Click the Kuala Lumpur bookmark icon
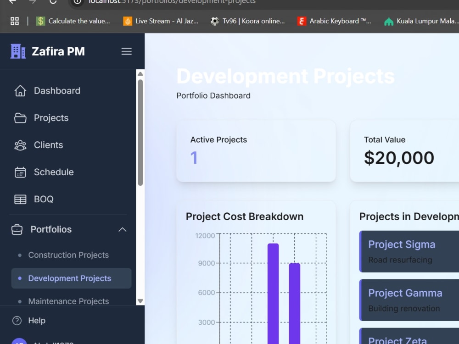The width and height of the screenshot is (459, 344). pyautogui.click(x=389, y=22)
